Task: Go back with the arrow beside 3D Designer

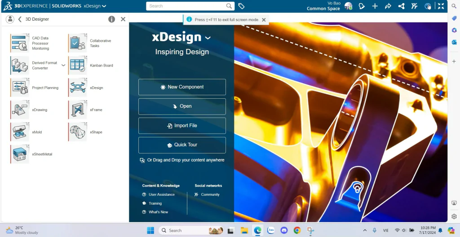Action: pyautogui.click(x=20, y=19)
